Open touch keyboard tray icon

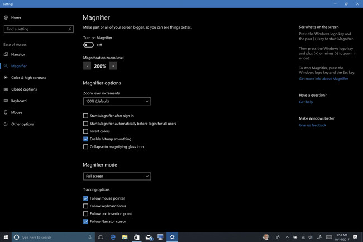(x=329, y=237)
